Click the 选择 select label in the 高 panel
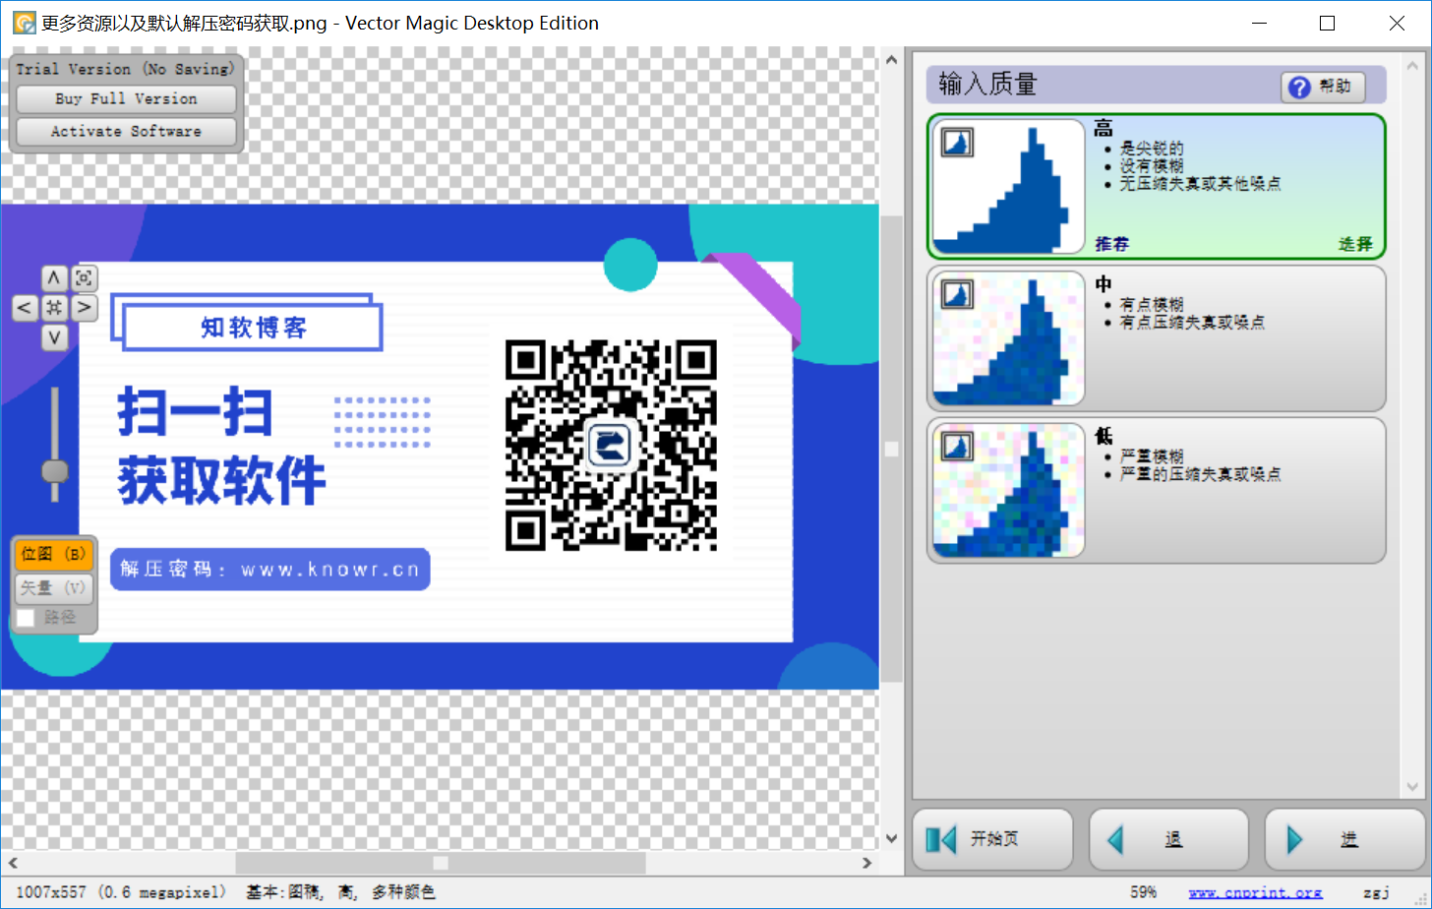This screenshot has width=1432, height=909. pos(1355,244)
